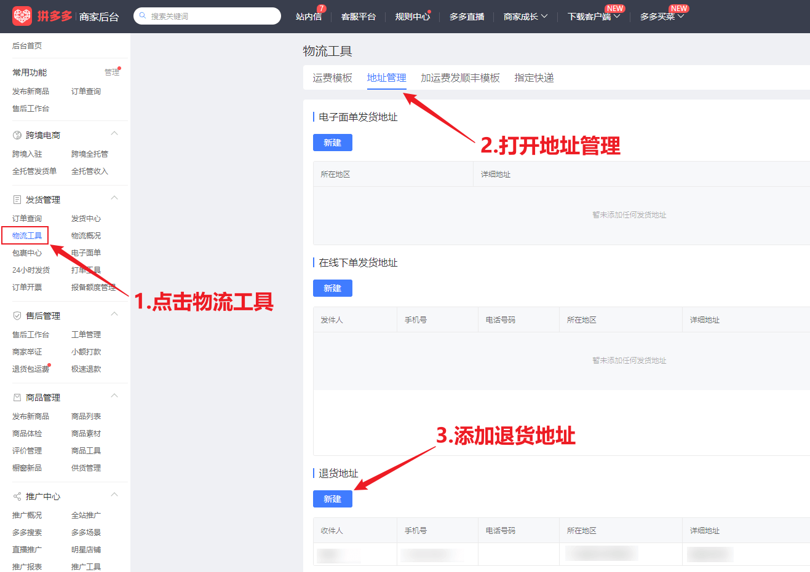Open 多多直播 in top navigation
The height and width of the screenshot is (572, 810).
467,17
